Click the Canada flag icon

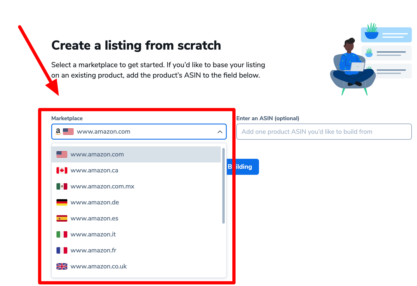62,170
